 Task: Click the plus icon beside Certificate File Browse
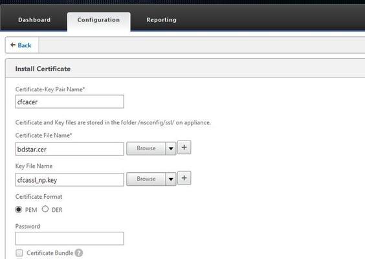184,147
